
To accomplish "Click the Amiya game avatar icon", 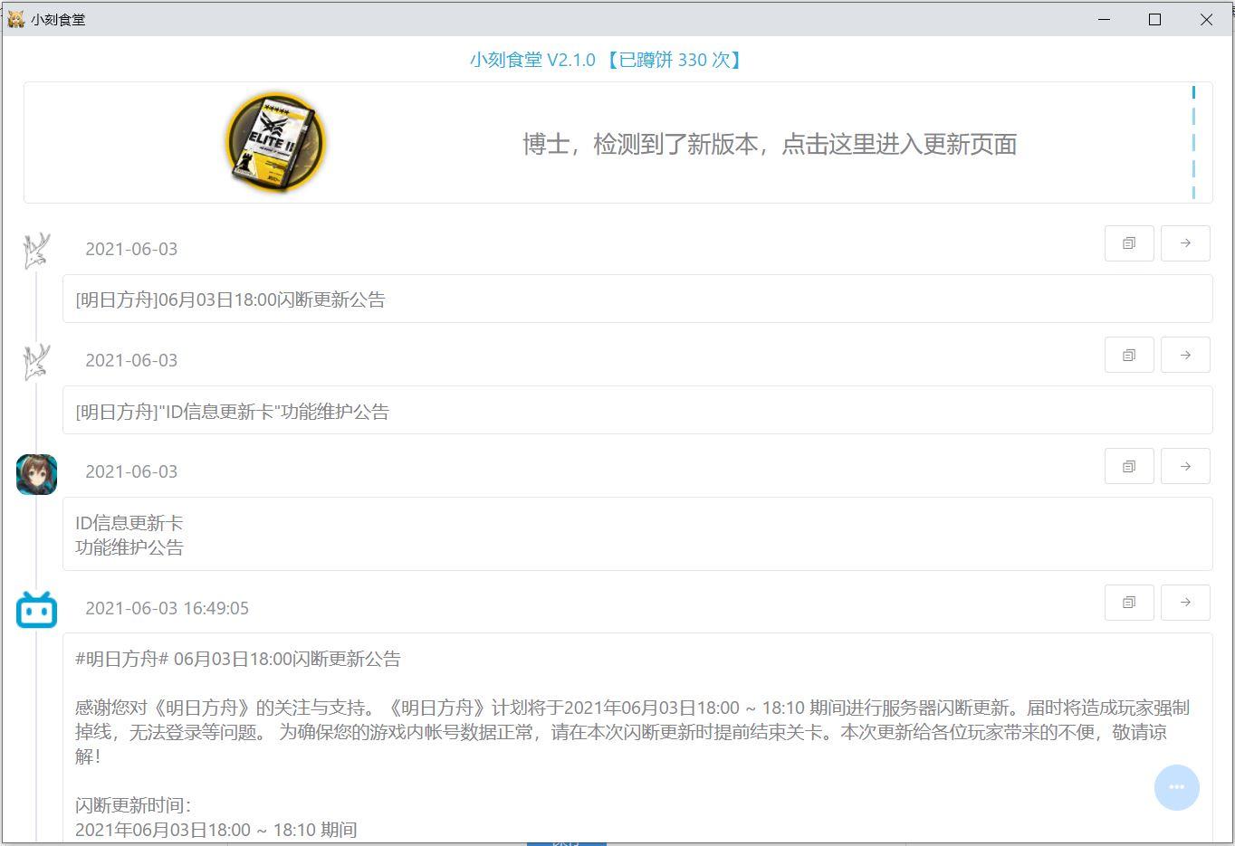I will coord(36,474).
